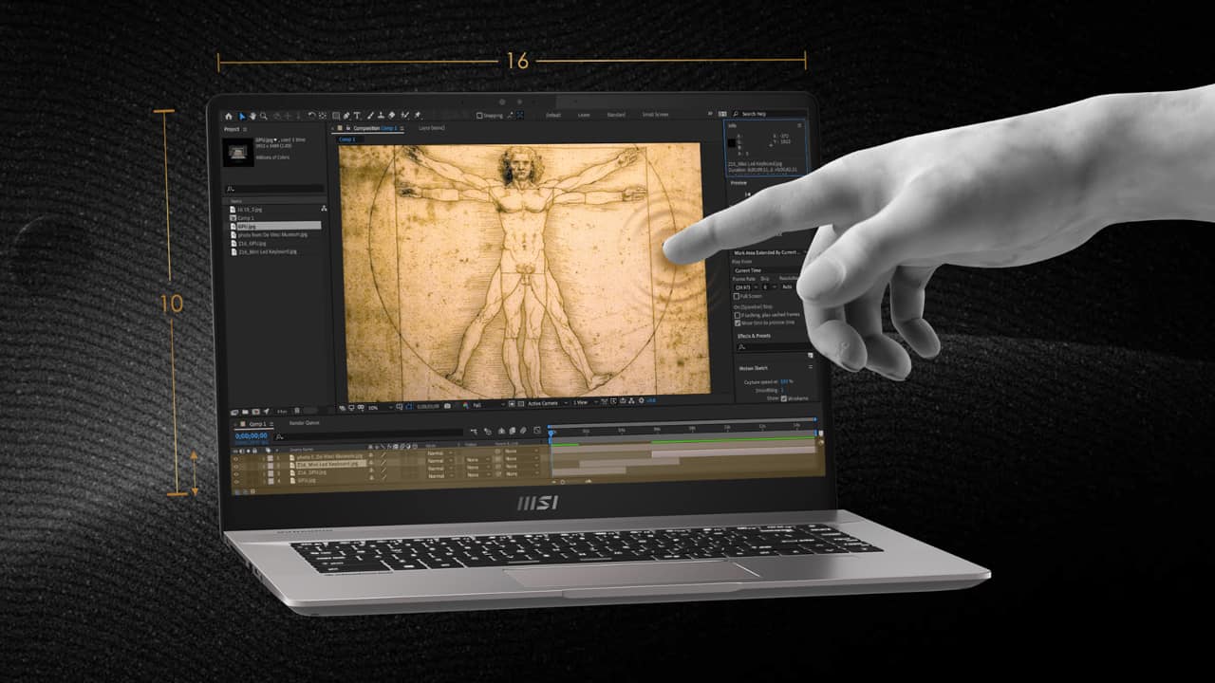Click the snapshot camera icon
The width and height of the screenshot is (1215, 683).
pos(447,406)
